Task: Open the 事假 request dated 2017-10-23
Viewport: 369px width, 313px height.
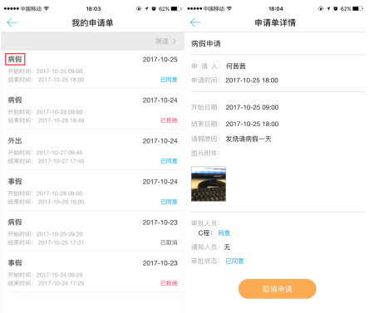Action: click(92, 271)
